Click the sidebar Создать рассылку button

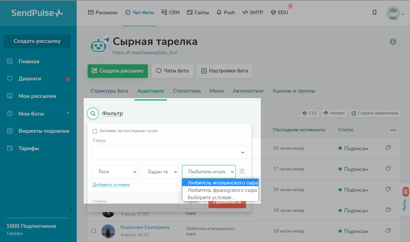(x=37, y=41)
